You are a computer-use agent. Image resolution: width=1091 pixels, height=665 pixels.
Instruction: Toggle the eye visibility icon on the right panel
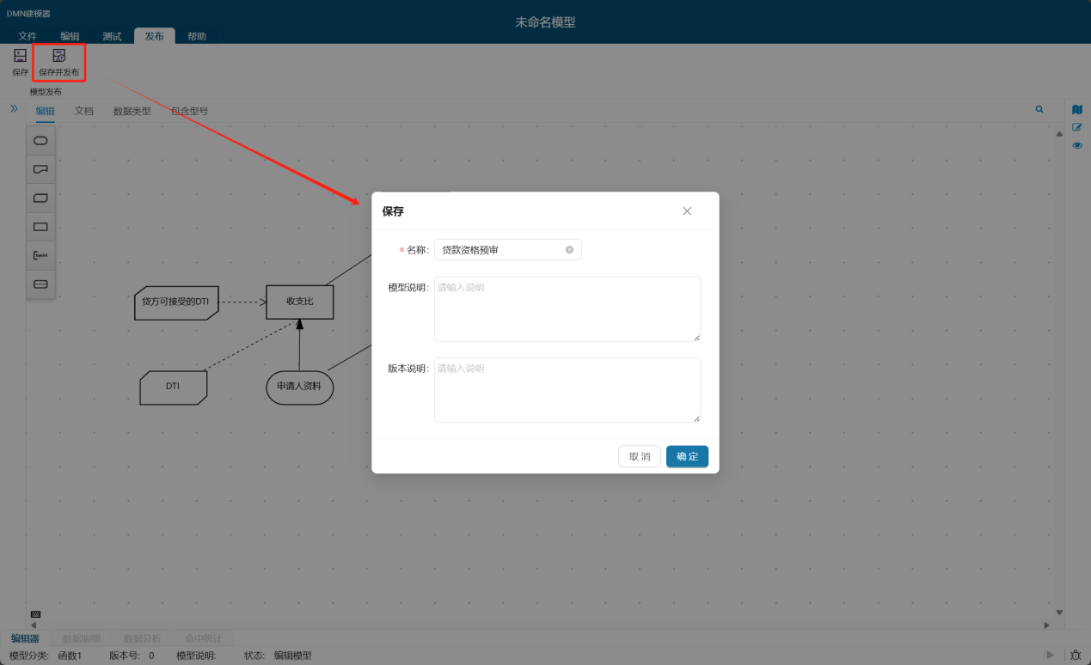(x=1077, y=145)
